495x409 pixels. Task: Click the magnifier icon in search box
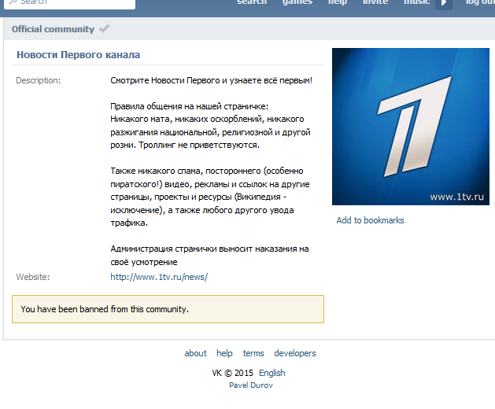point(13,2)
